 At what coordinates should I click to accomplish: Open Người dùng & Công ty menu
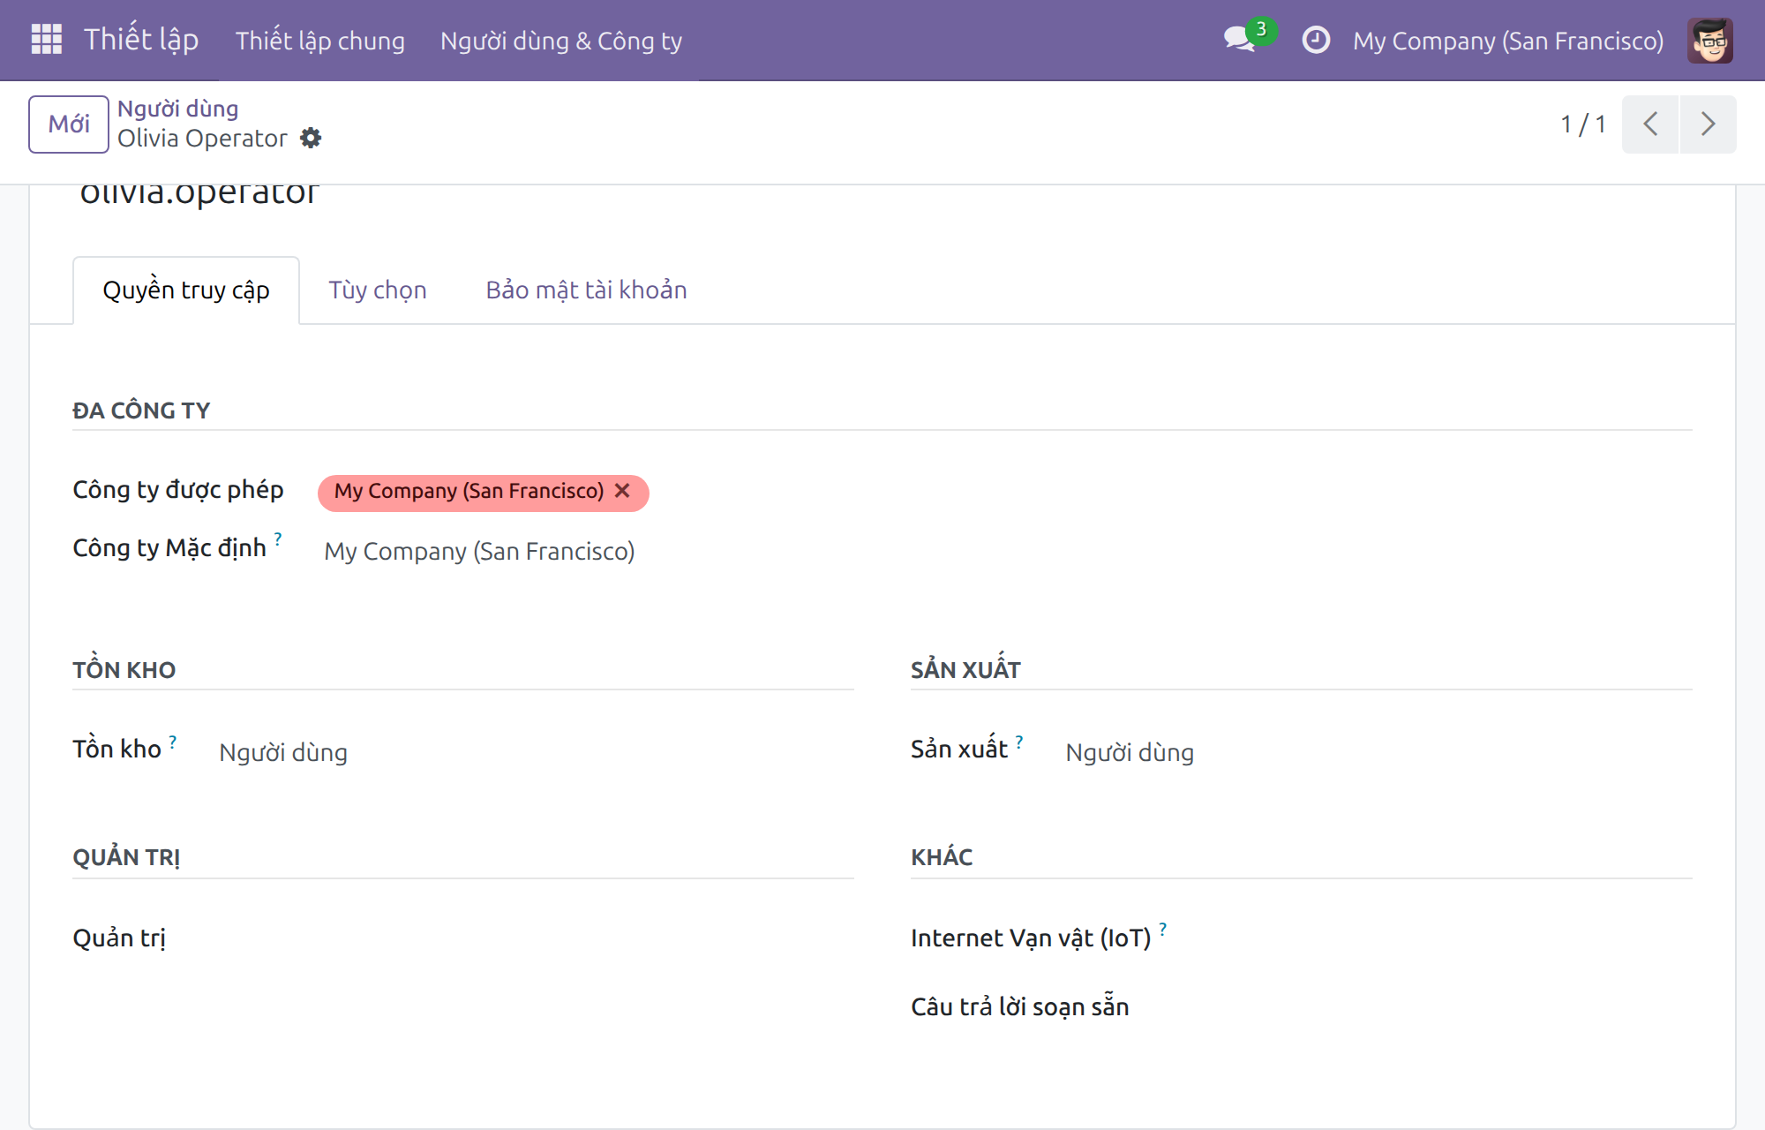coord(561,41)
